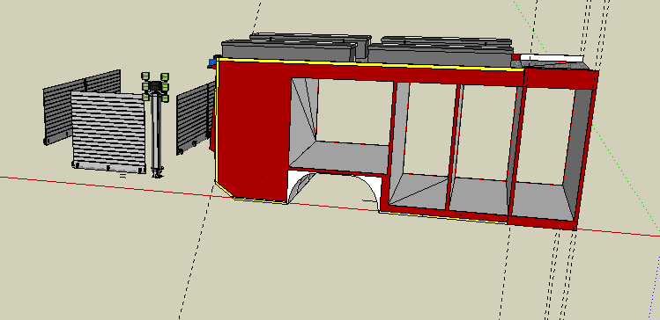Click the red vertical divider between the middle compartments
Screen dimensions: 660x320
click(454, 147)
